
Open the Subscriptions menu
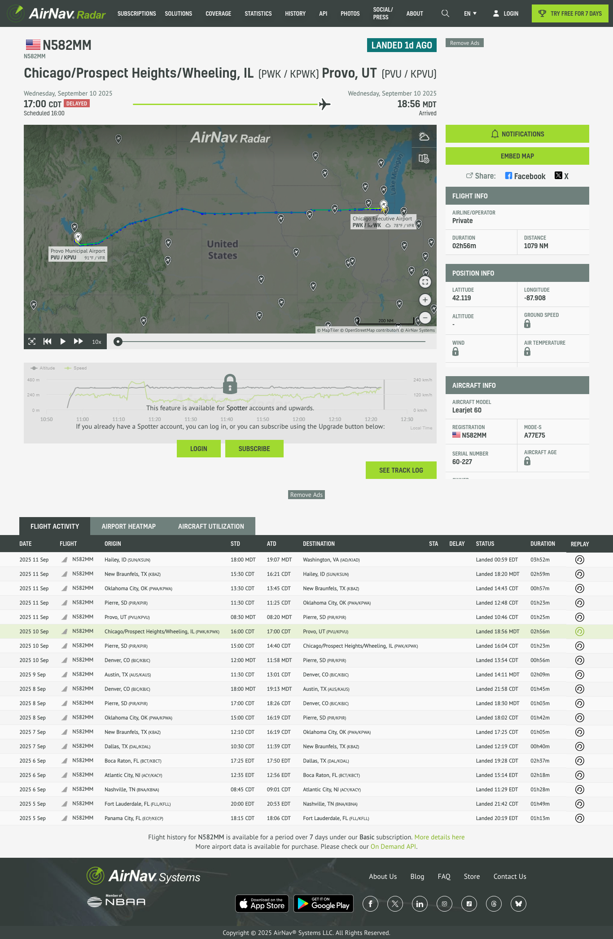(137, 13)
